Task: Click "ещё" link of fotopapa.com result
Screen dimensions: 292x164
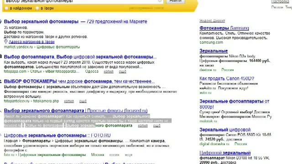Action: pos(123,72)
